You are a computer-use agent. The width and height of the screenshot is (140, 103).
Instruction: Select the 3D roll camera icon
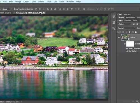(x=101, y=9)
